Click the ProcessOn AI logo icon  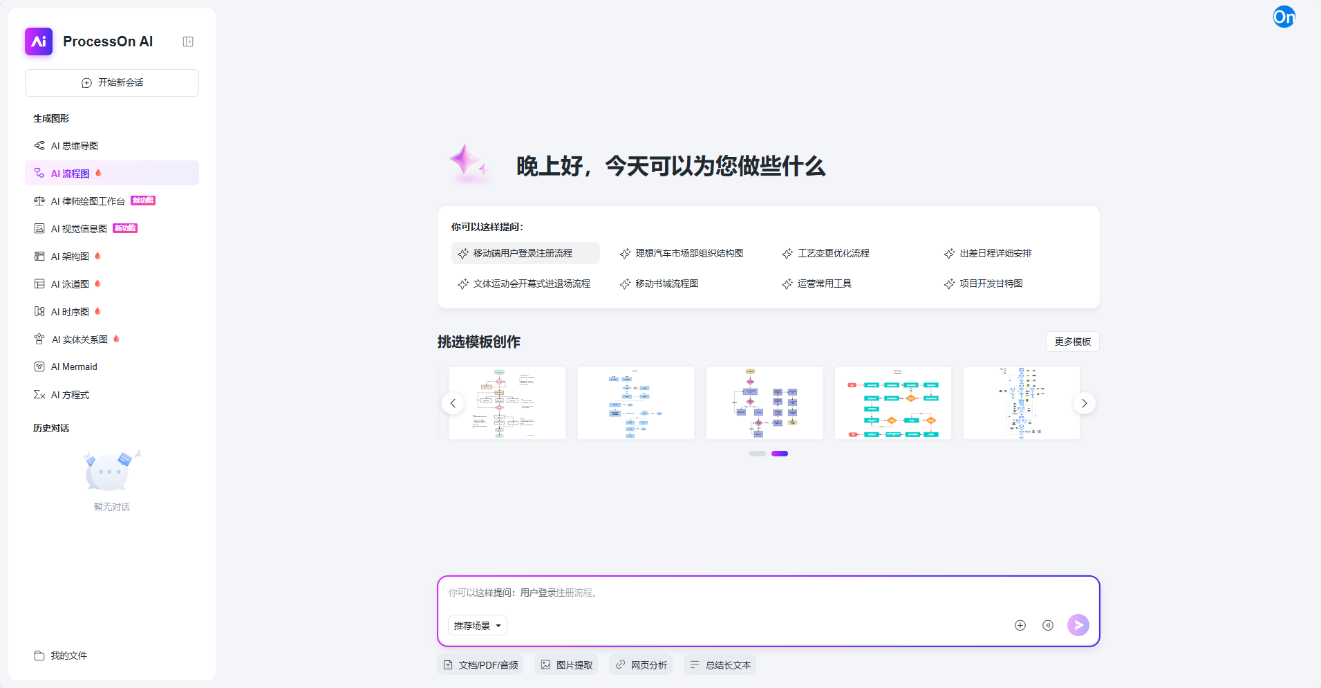[39, 41]
